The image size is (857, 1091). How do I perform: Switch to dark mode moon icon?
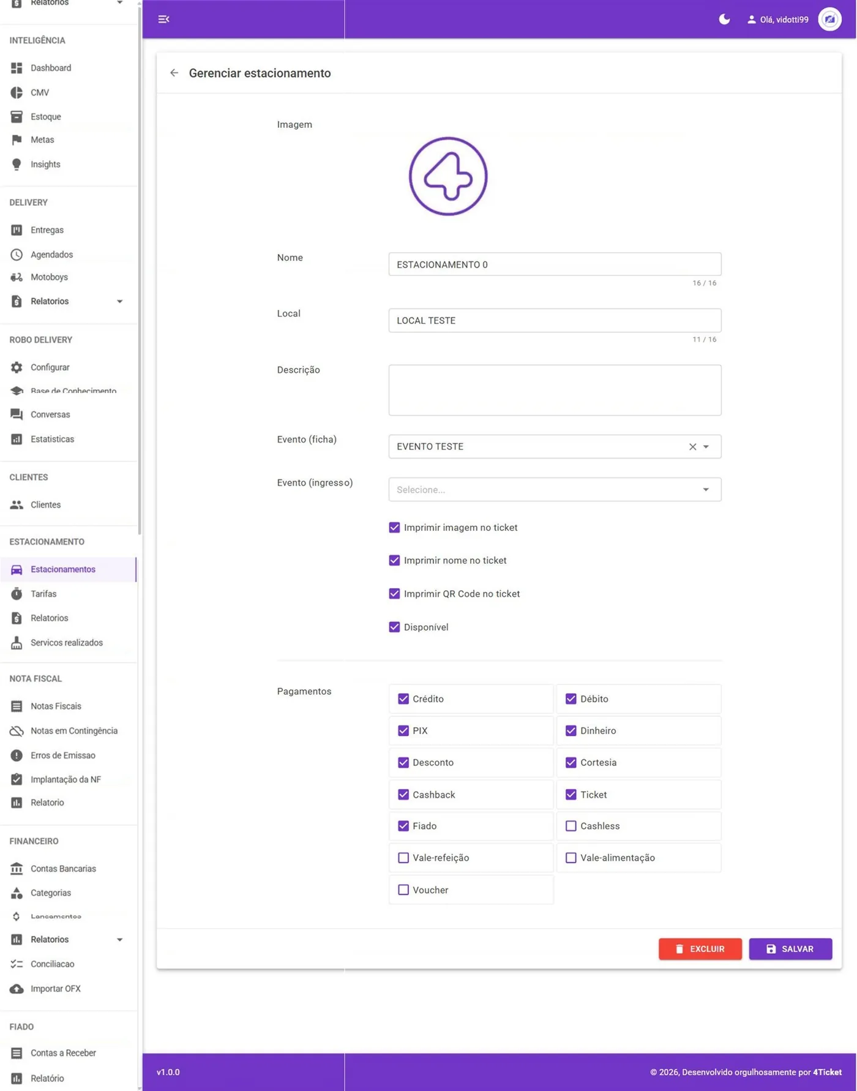click(x=724, y=19)
